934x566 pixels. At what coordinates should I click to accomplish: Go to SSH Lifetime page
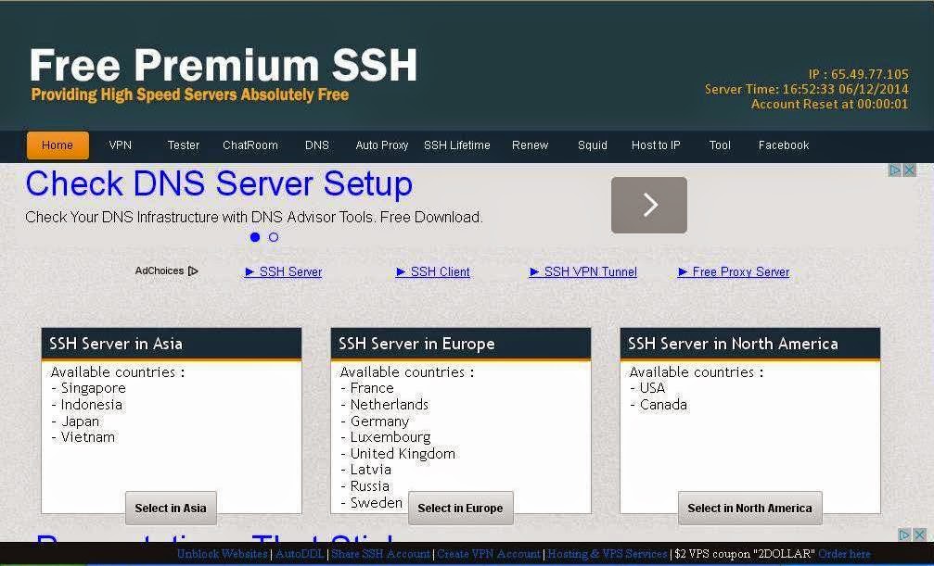[x=457, y=145]
